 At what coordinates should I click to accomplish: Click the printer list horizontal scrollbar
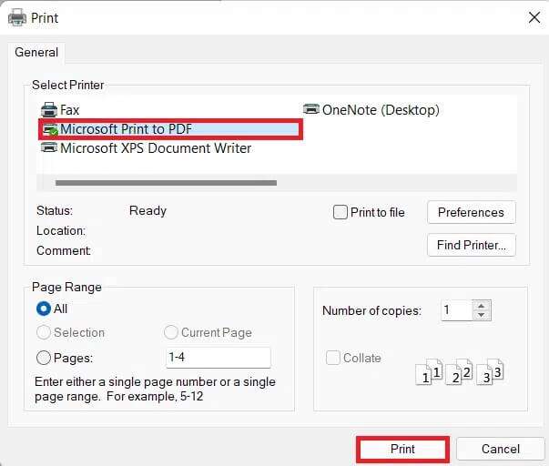(166, 183)
